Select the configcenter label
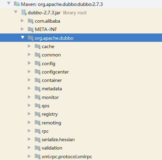This screenshot has height=160, width=162. [x=55, y=72]
